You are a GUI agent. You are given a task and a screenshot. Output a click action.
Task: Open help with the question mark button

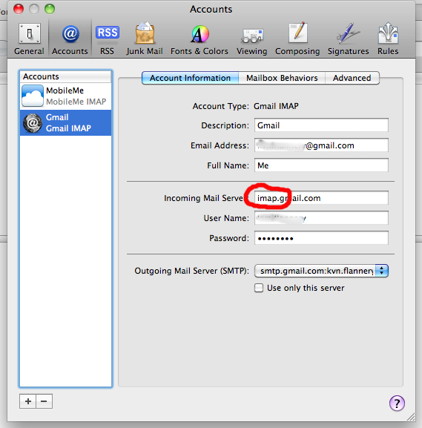click(397, 404)
